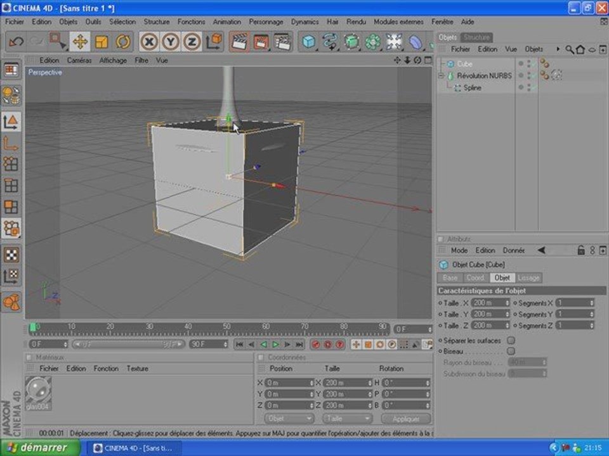Click the interface layout icon in left sidebar
The width and height of the screenshot is (609, 456).
[11, 70]
